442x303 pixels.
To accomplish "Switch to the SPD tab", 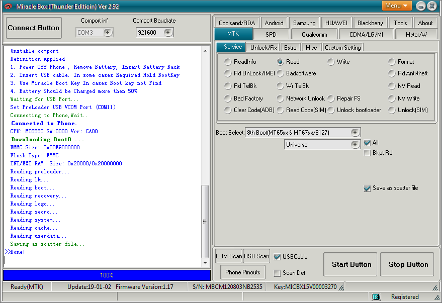I will coord(271,34).
